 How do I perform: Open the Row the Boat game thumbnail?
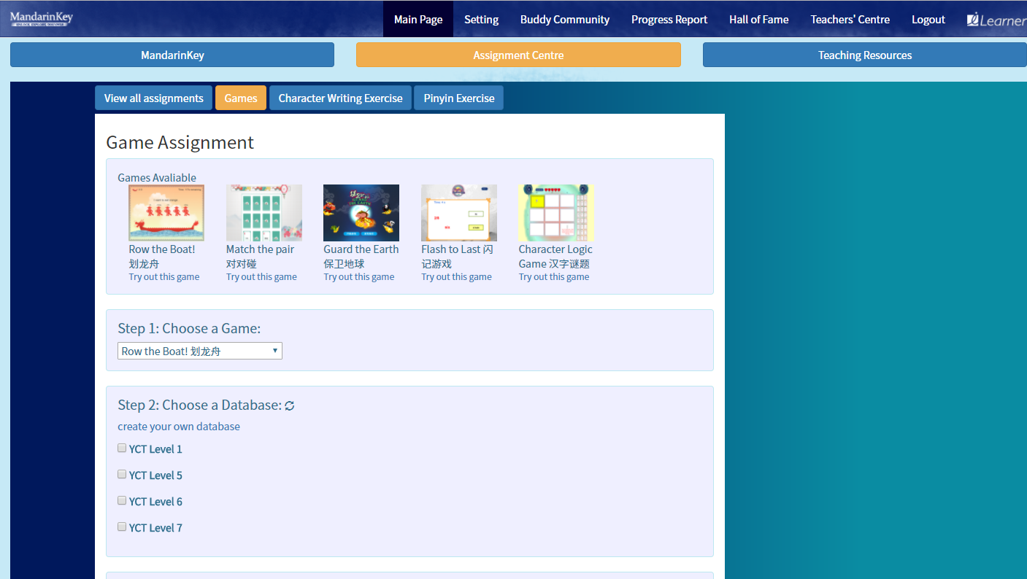click(x=166, y=213)
